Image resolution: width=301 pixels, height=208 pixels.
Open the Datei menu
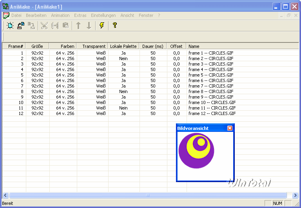tap(16, 15)
